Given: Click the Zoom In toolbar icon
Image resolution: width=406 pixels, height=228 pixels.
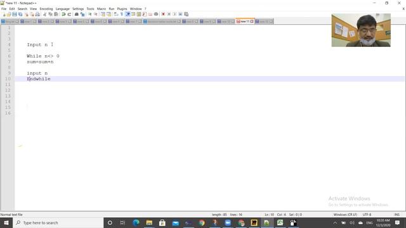Looking at the screenshot, I should pos(89,14).
